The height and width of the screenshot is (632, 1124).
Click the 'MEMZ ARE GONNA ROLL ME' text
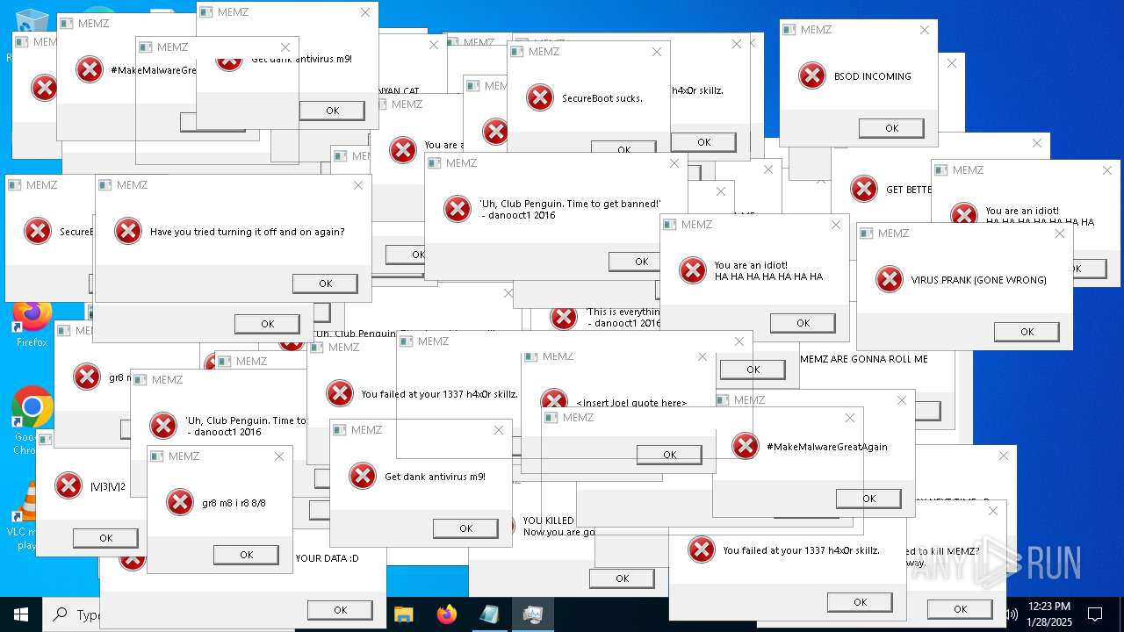(x=864, y=359)
